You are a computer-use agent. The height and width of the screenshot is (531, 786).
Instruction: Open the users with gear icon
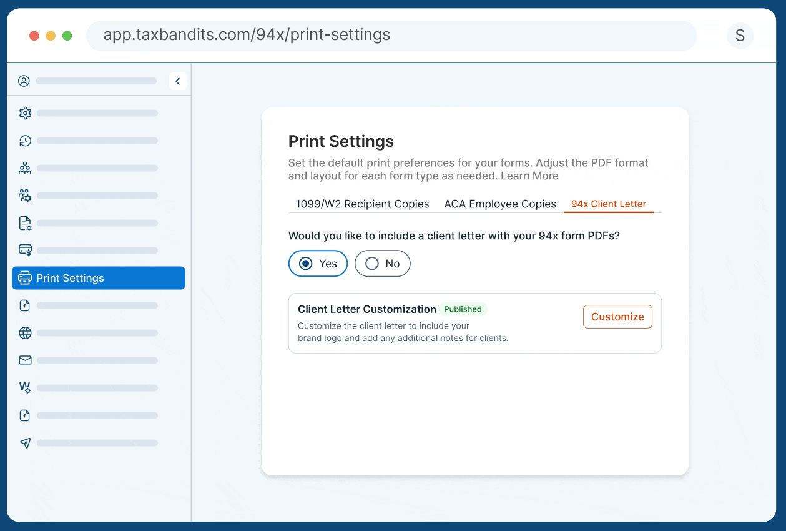pos(25,196)
